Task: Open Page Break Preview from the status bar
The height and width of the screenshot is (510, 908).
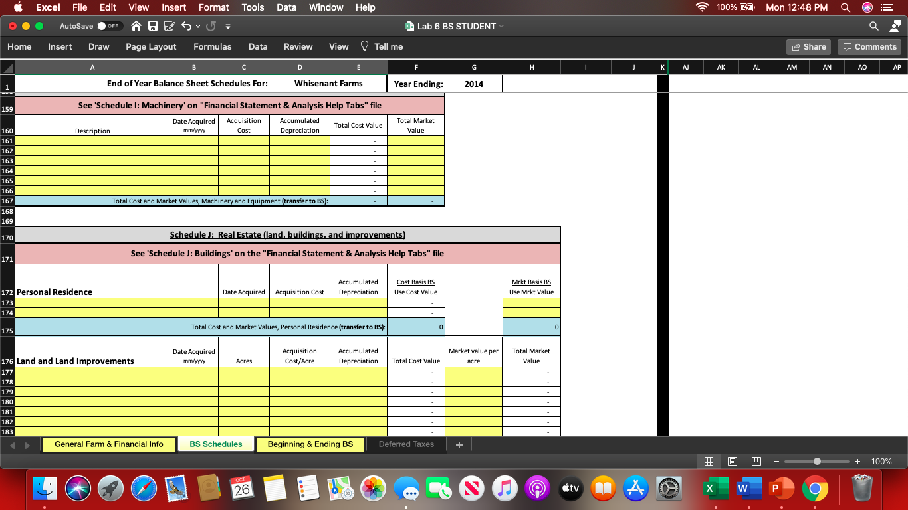Action: [x=756, y=461]
